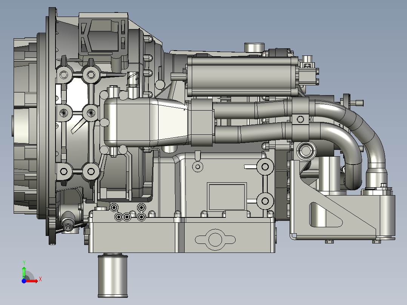The height and width of the screenshot is (305, 407).
Task: Click the green Y axis arrow of triad
Action: point(24,272)
